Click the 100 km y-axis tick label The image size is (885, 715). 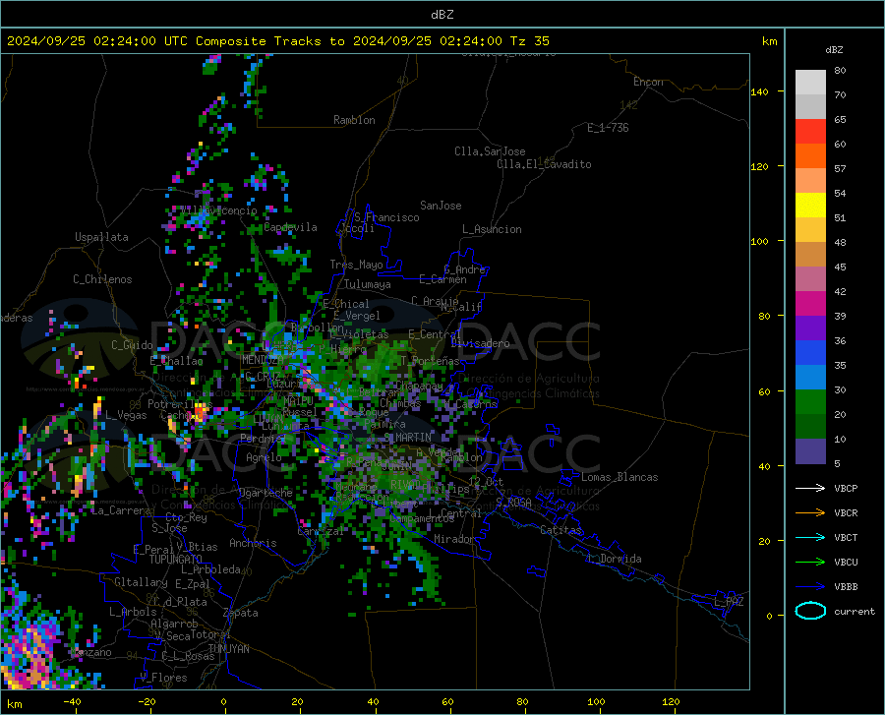pyautogui.click(x=759, y=241)
